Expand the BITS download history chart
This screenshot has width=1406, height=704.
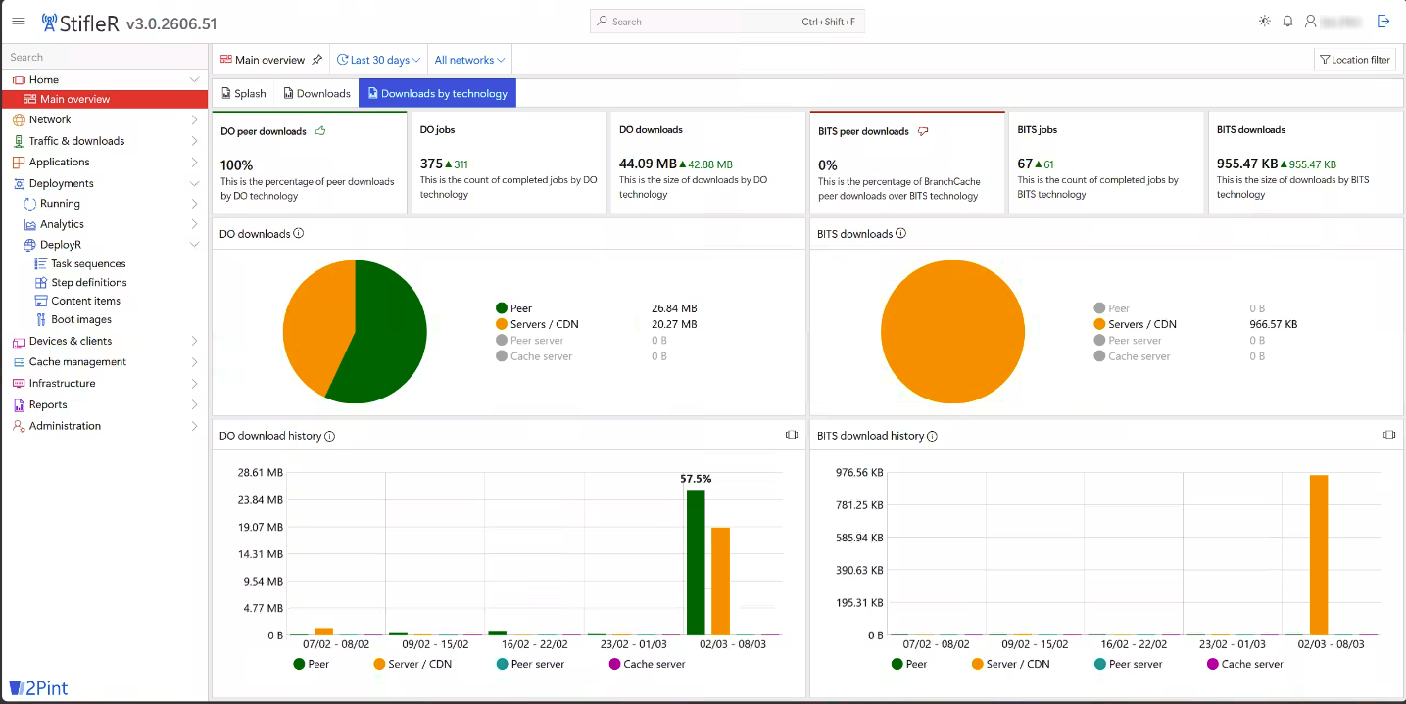click(x=1389, y=435)
